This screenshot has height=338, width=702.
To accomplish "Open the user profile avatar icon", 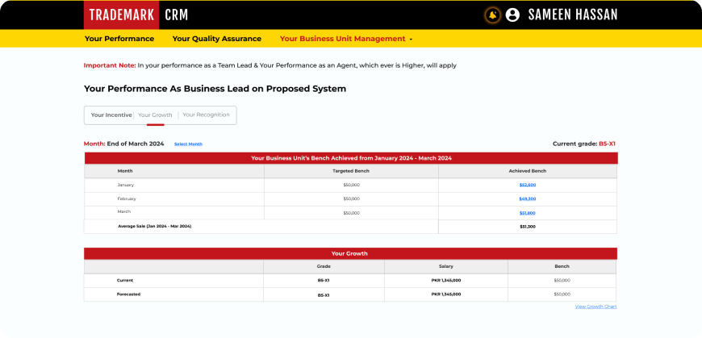I will coord(512,15).
